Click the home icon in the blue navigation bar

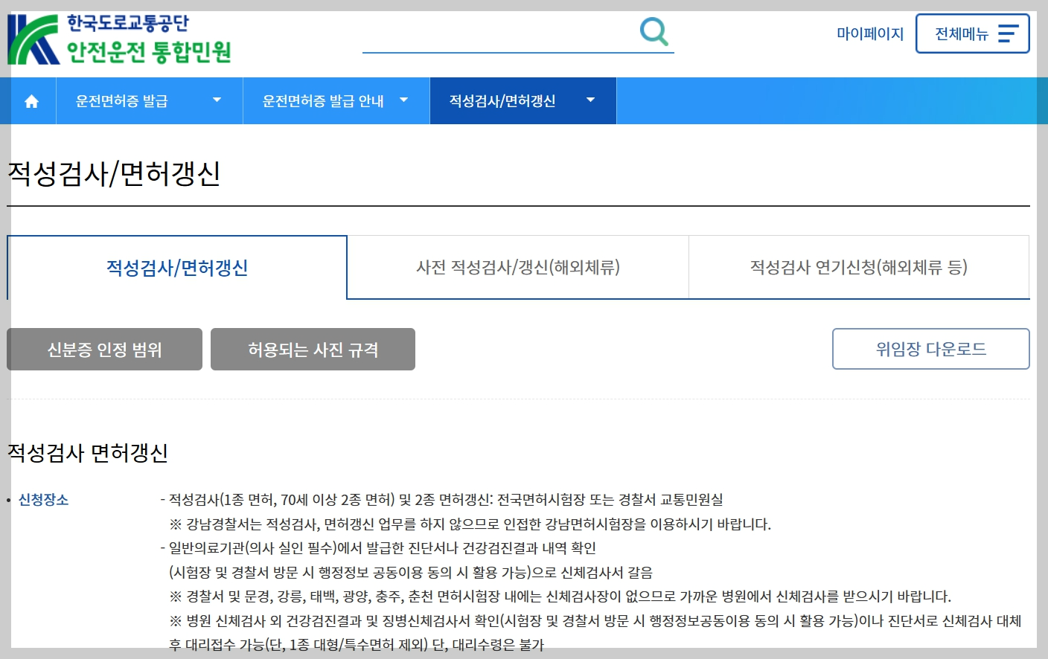pos(31,100)
